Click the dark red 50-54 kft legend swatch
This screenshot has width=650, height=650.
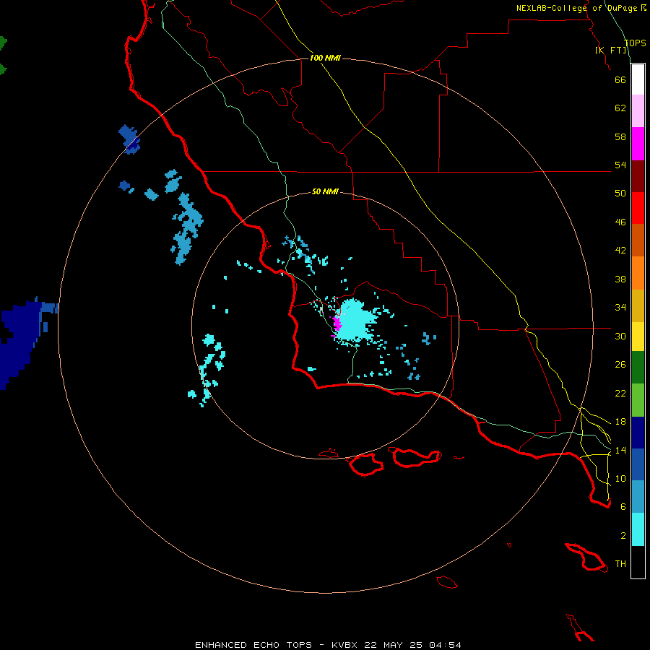[x=638, y=176]
